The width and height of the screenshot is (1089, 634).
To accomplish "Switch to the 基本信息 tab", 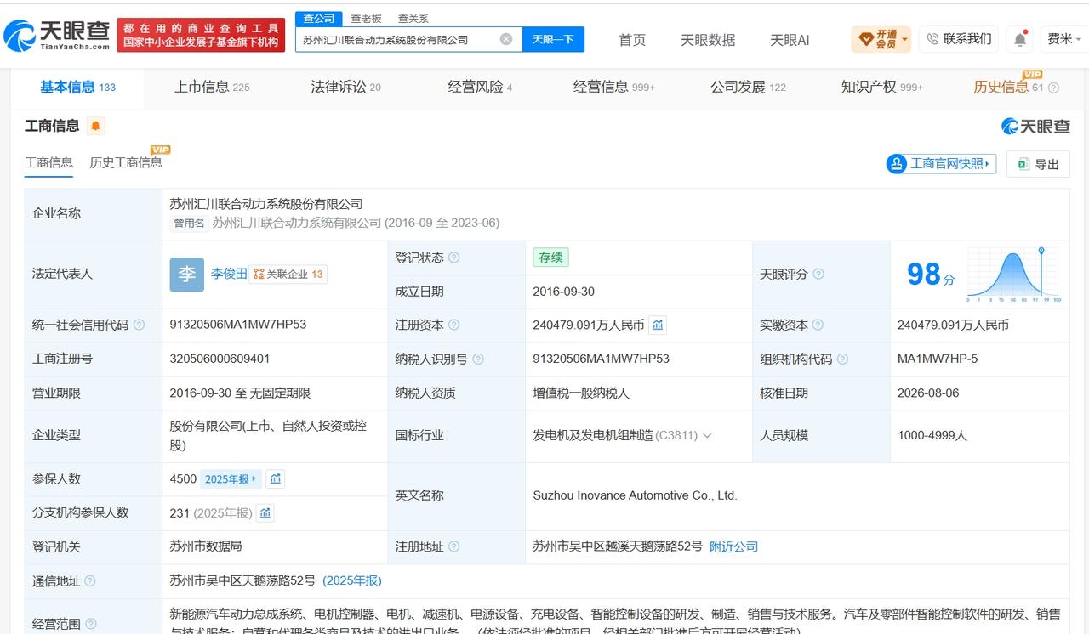I will (x=77, y=87).
